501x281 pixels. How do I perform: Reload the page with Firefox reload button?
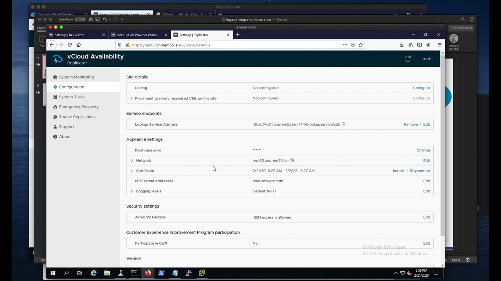tap(70, 45)
